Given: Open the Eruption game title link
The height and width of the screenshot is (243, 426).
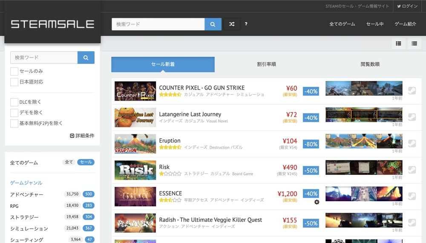Looking at the screenshot, I should click(170, 141).
